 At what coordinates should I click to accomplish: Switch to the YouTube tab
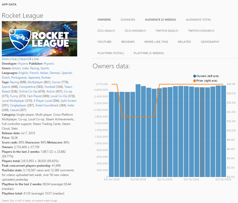point(105,42)
